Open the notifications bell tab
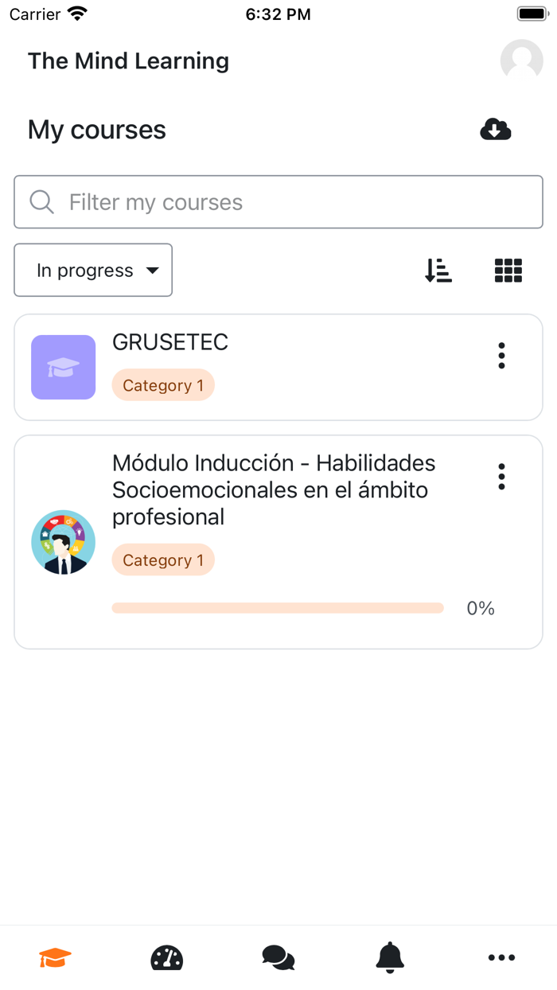Screen dimensions: 557x990 [x=390, y=957]
